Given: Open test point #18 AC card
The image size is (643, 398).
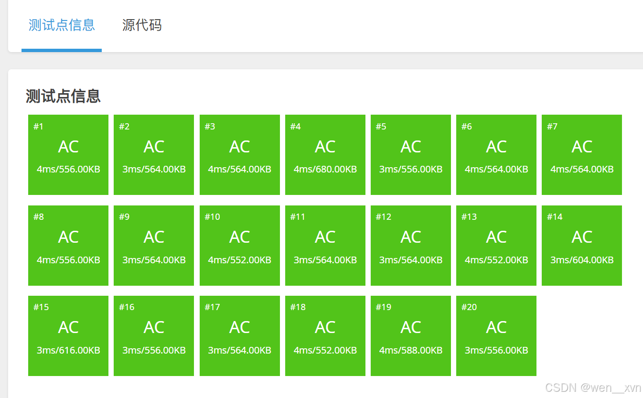Looking at the screenshot, I should [x=325, y=336].
